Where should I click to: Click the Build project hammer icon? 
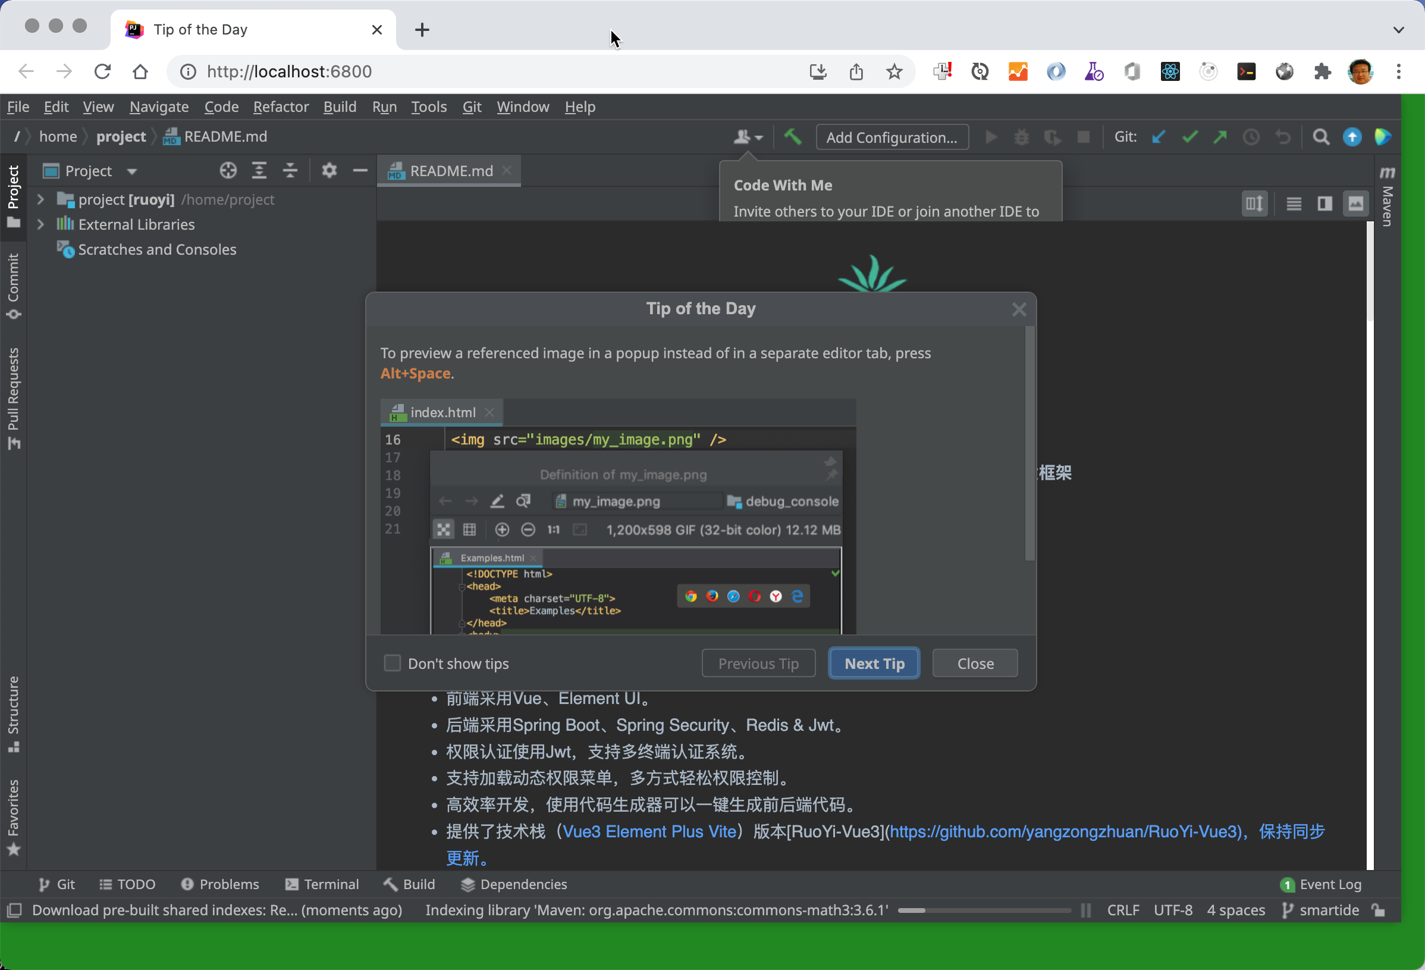[792, 137]
